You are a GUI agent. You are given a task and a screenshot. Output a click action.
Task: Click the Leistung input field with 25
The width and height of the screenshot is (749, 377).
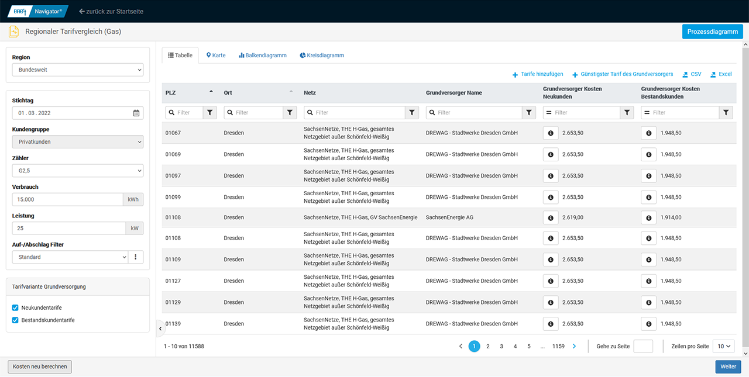(x=69, y=229)
